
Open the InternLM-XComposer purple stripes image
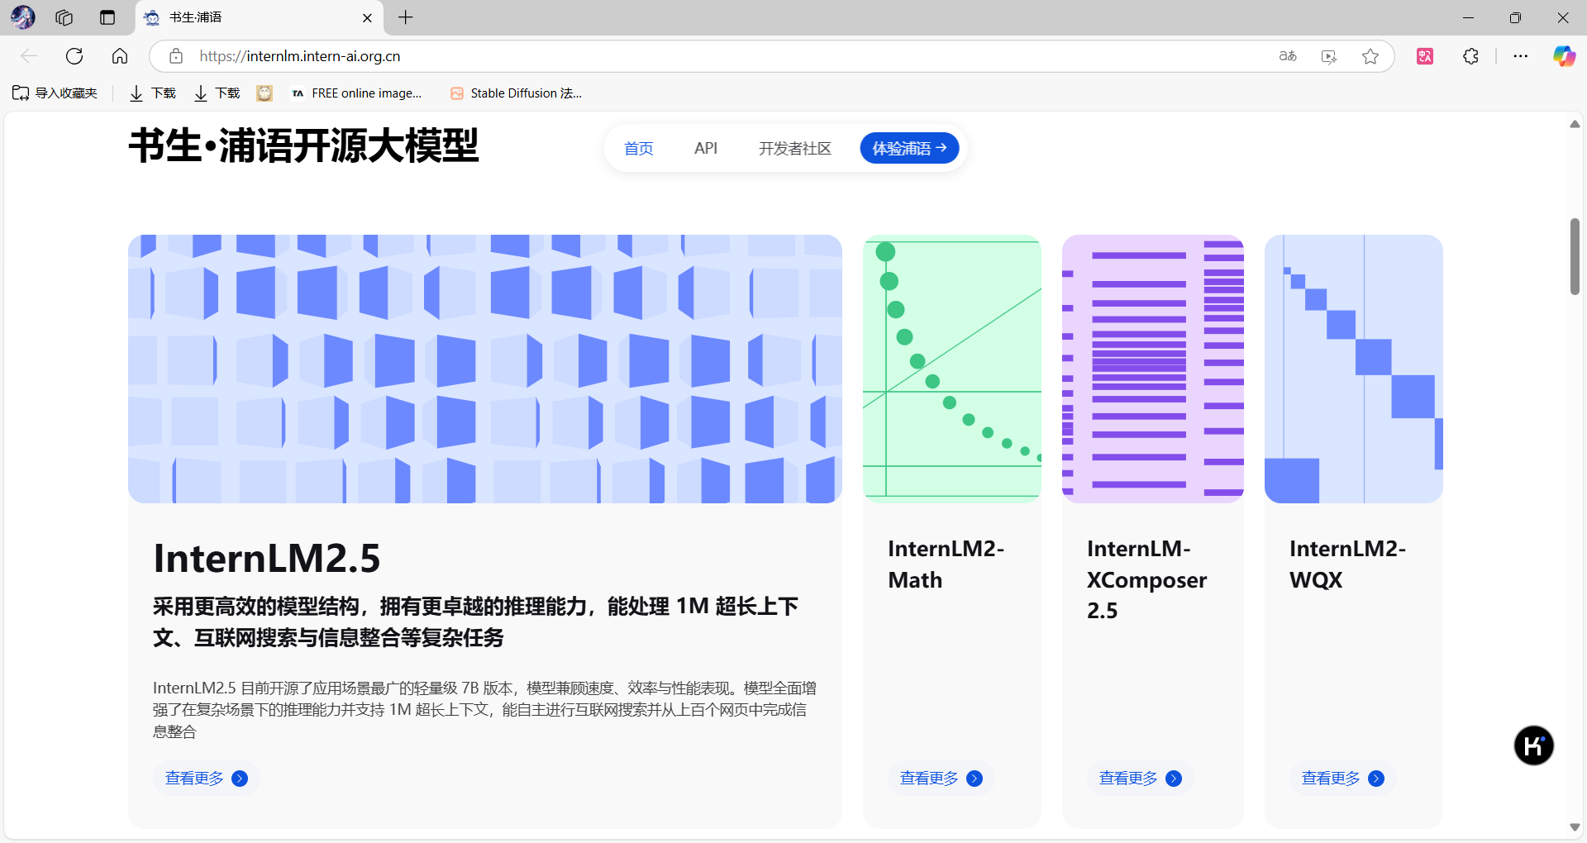point(1153,369)
